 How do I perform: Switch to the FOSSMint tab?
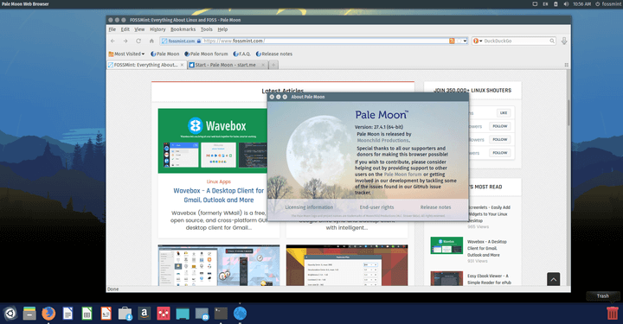pyautogui.click(x=146, y=65)
